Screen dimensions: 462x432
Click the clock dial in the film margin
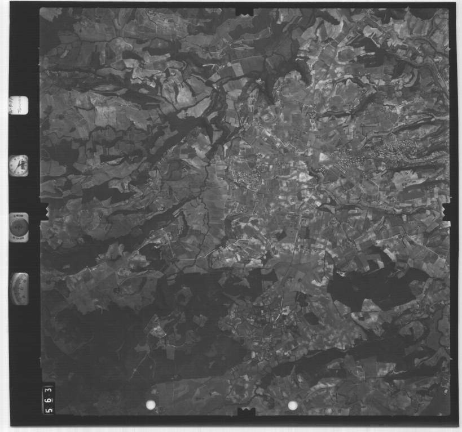18,166
